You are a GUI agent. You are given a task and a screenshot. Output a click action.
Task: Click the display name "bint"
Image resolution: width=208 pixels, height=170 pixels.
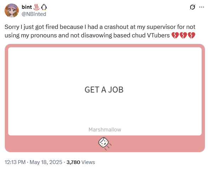[x=27, y=7]
